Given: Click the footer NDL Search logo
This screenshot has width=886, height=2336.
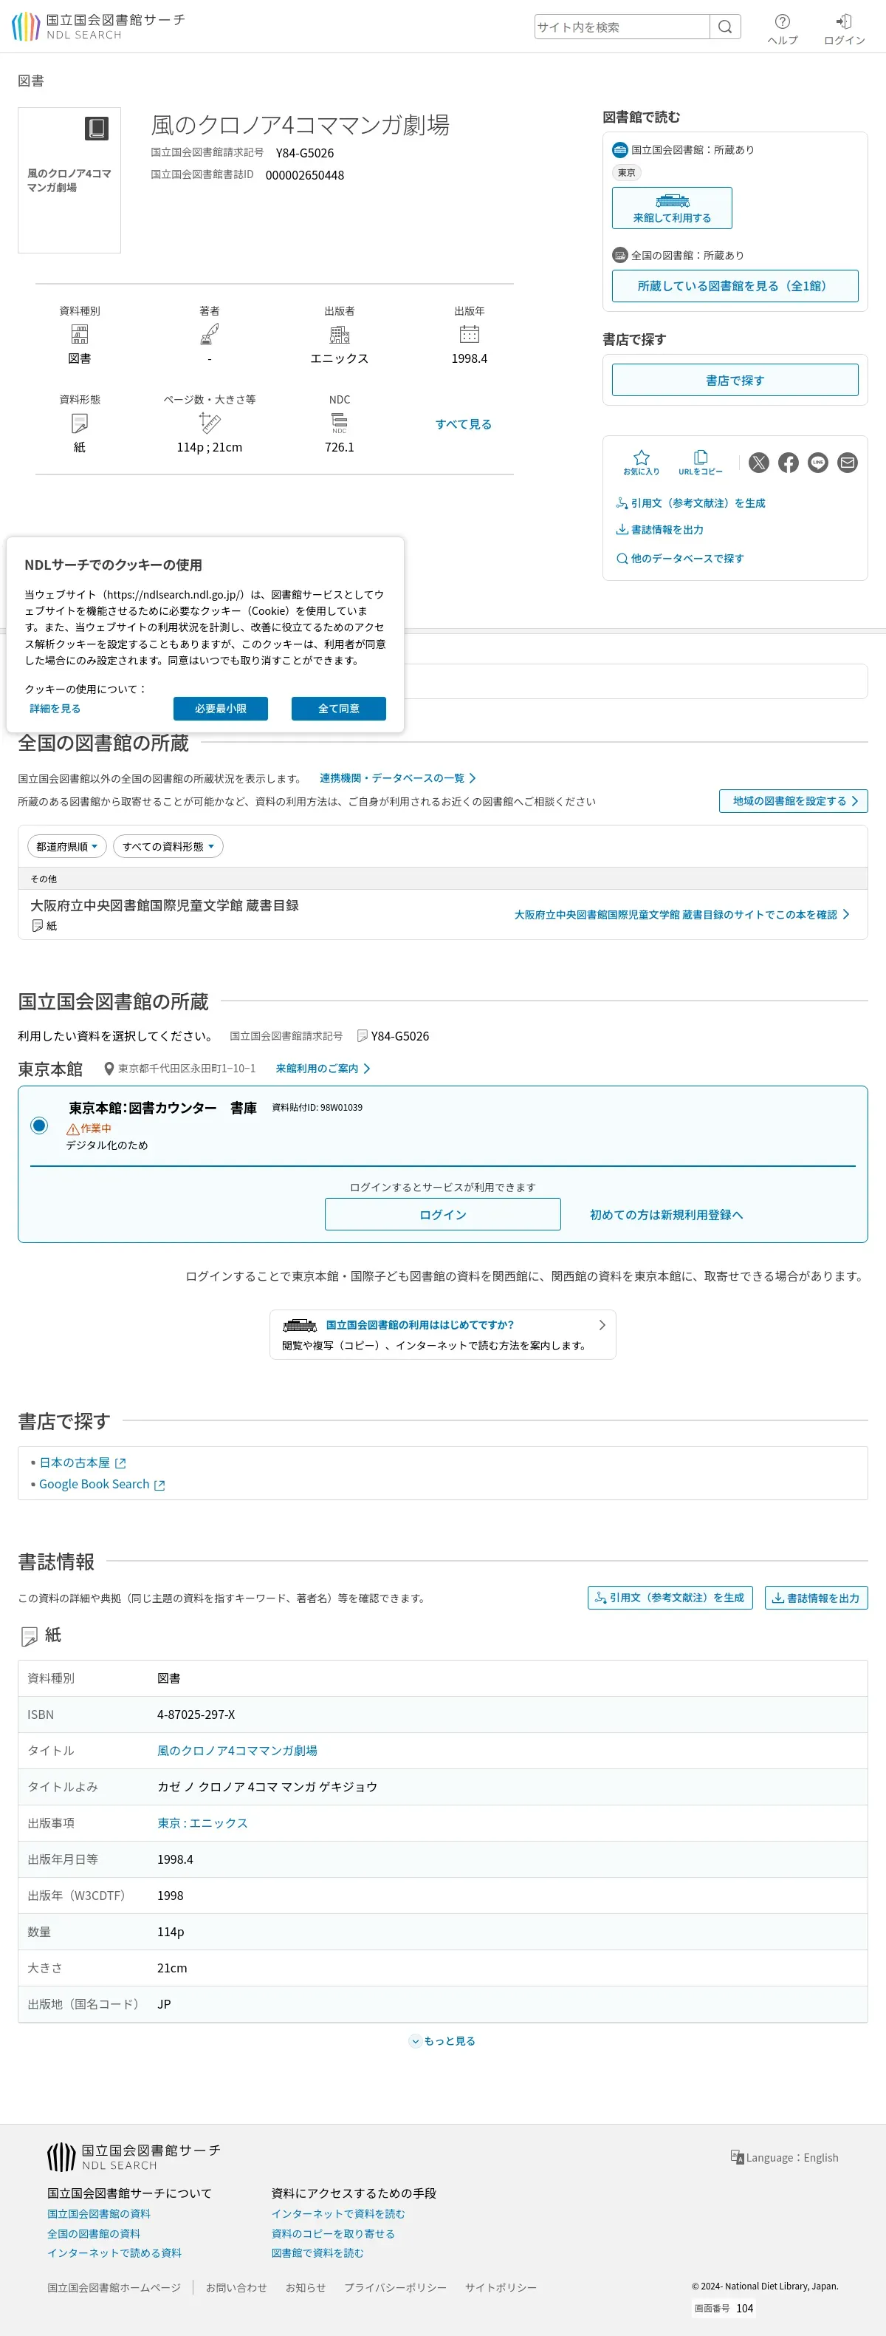Looking at the screenshot, I should pyautogui.click(x=134, y=2157).
